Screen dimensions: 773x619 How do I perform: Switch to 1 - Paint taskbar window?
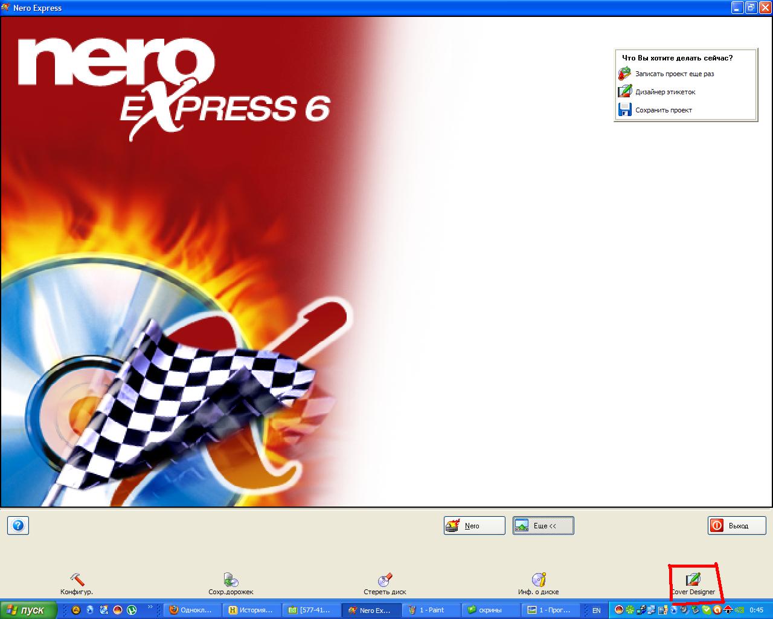pos(431,610)
